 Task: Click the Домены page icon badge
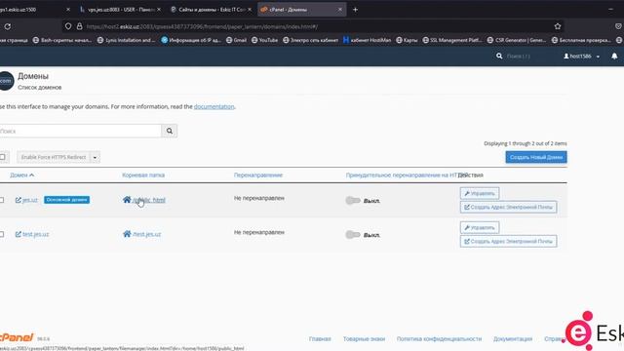click(x=6, y=81)
